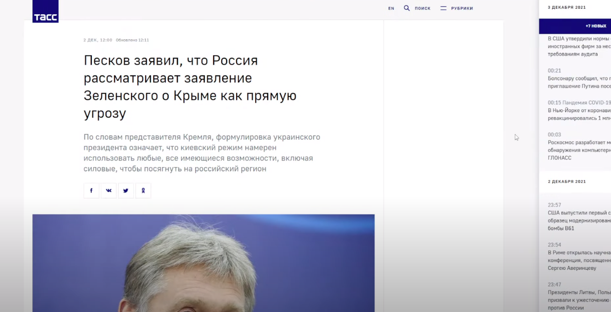The width and height of the screenshot is (611, 312).
Task: Open the 23:57 США bomb B61 news item
Action: (579, 216)
